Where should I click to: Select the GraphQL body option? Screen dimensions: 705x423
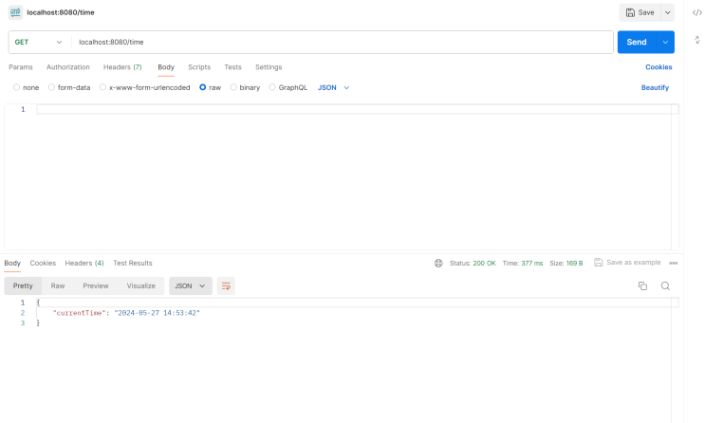click(288, 87)
